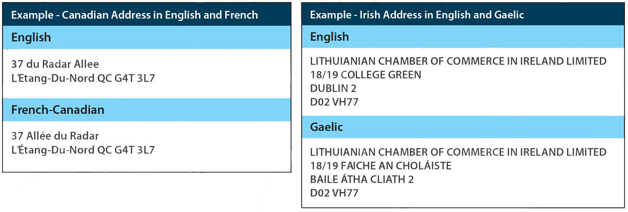Click the Irish Address example title bar
This screenshot has height=212, width=628.
point(463,14)
